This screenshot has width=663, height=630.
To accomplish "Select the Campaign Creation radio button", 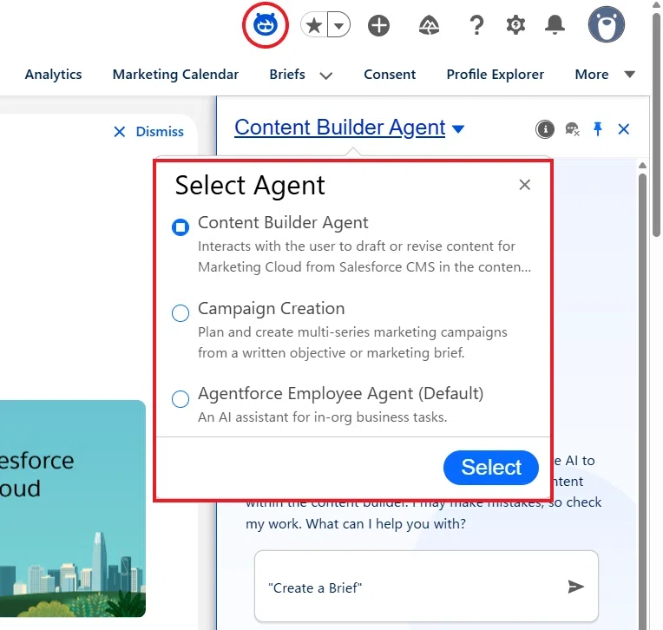I will (x=181, y=313).
